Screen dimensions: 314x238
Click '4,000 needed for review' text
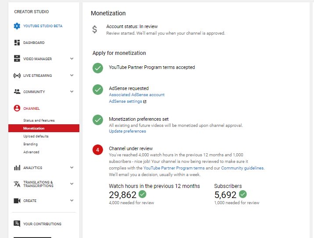tap(132, 203)
